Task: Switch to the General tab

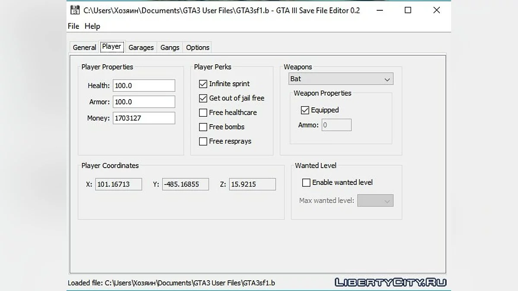Action: click(x=84, y=47)
